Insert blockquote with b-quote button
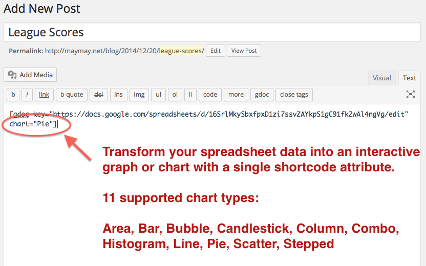The width and height of the screenshot is (426, 266). tap(72, 95)
